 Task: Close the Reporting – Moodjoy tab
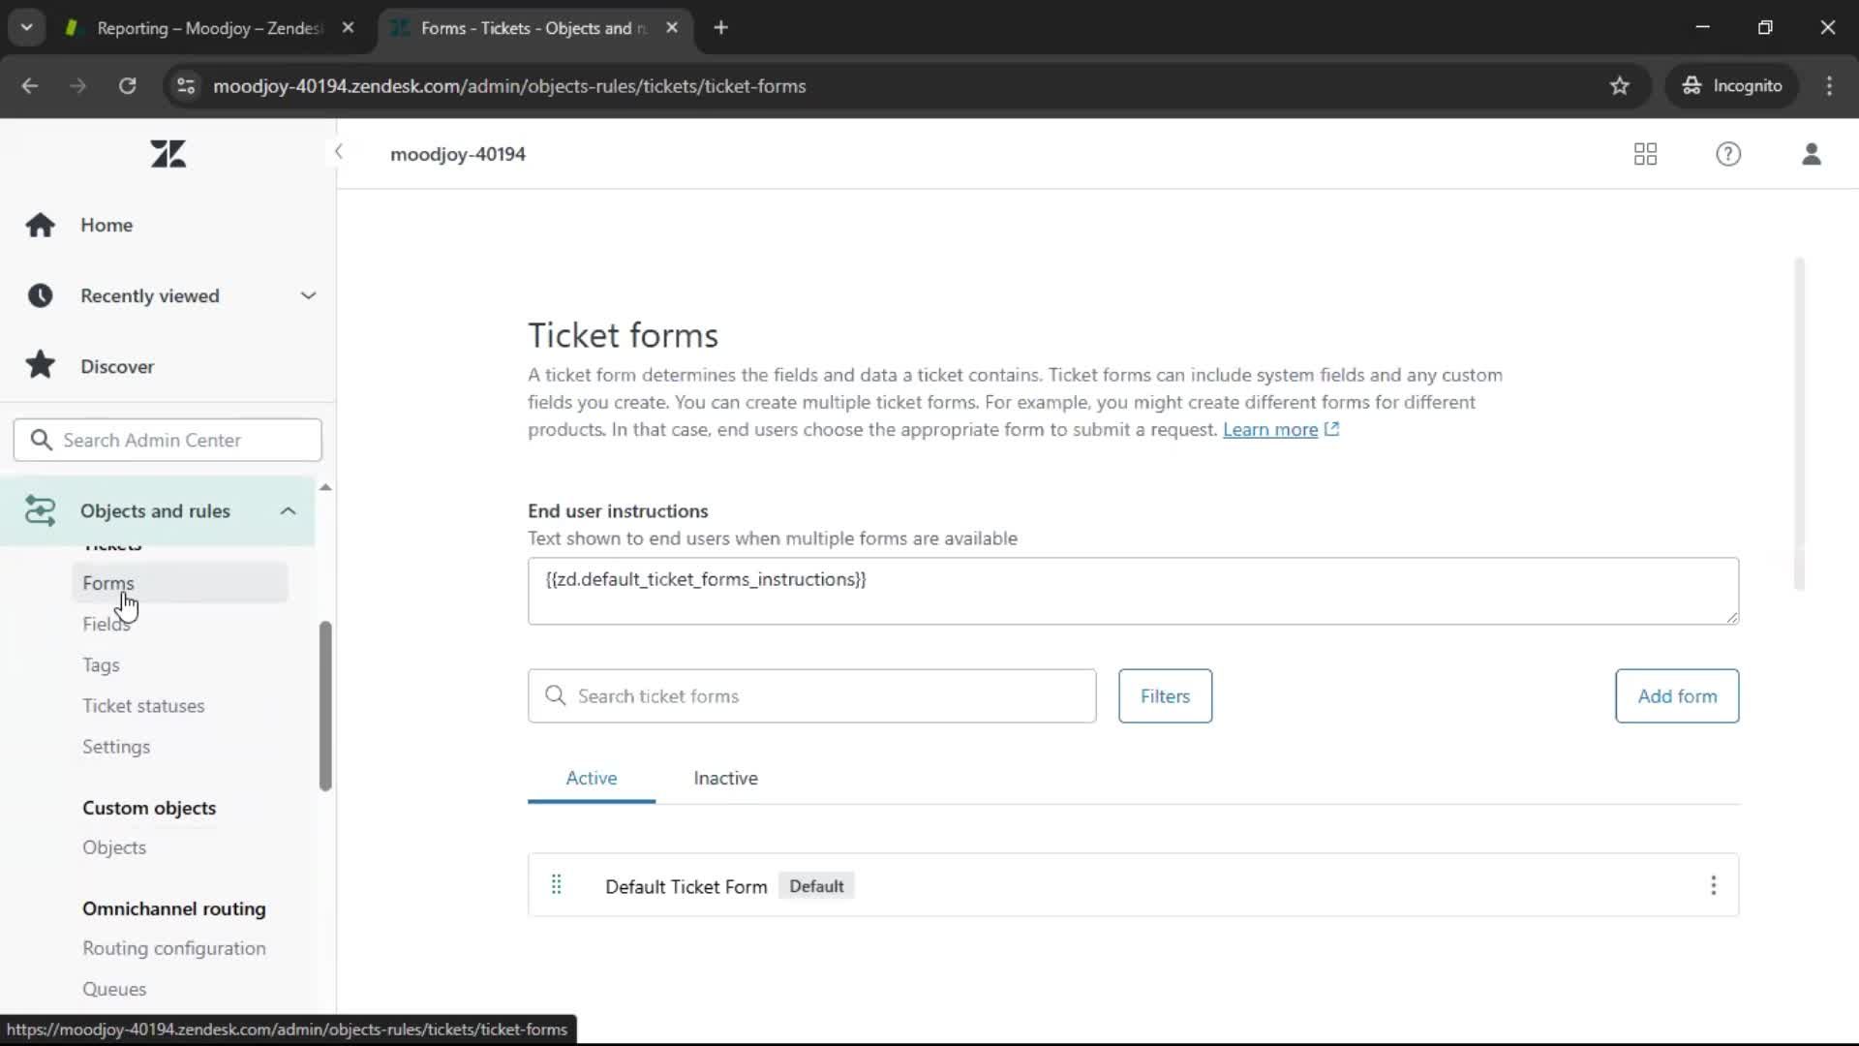point(349,28)
